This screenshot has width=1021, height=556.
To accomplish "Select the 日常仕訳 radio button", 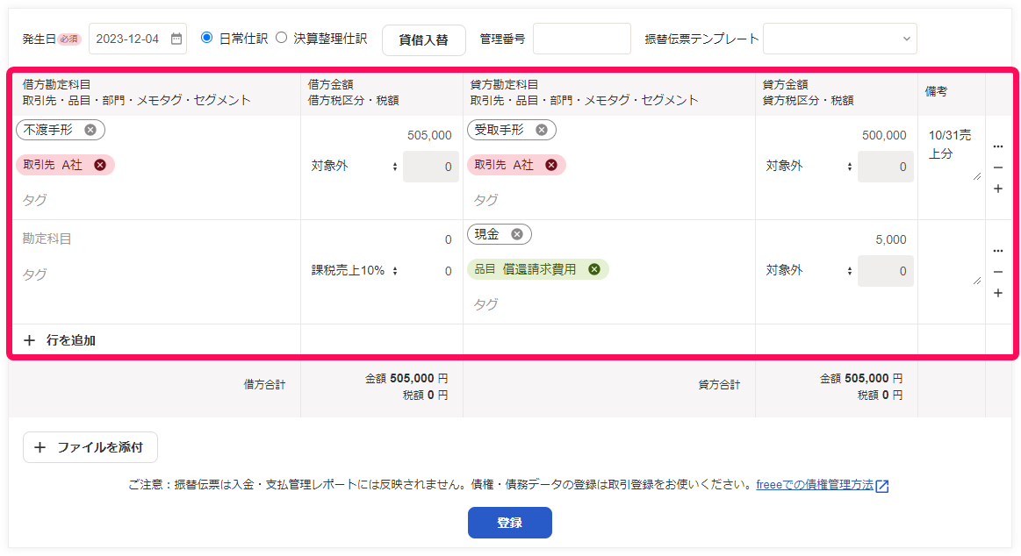I will (207, 38).
